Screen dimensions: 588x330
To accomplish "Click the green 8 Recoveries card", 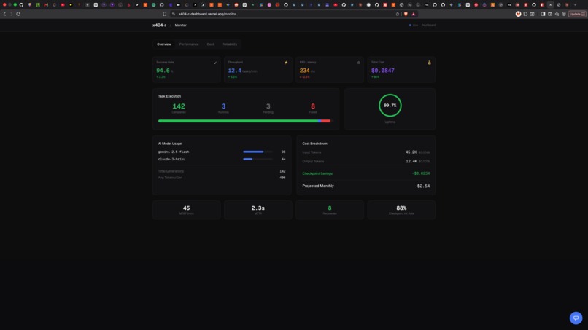I will [x=330, y=210].
